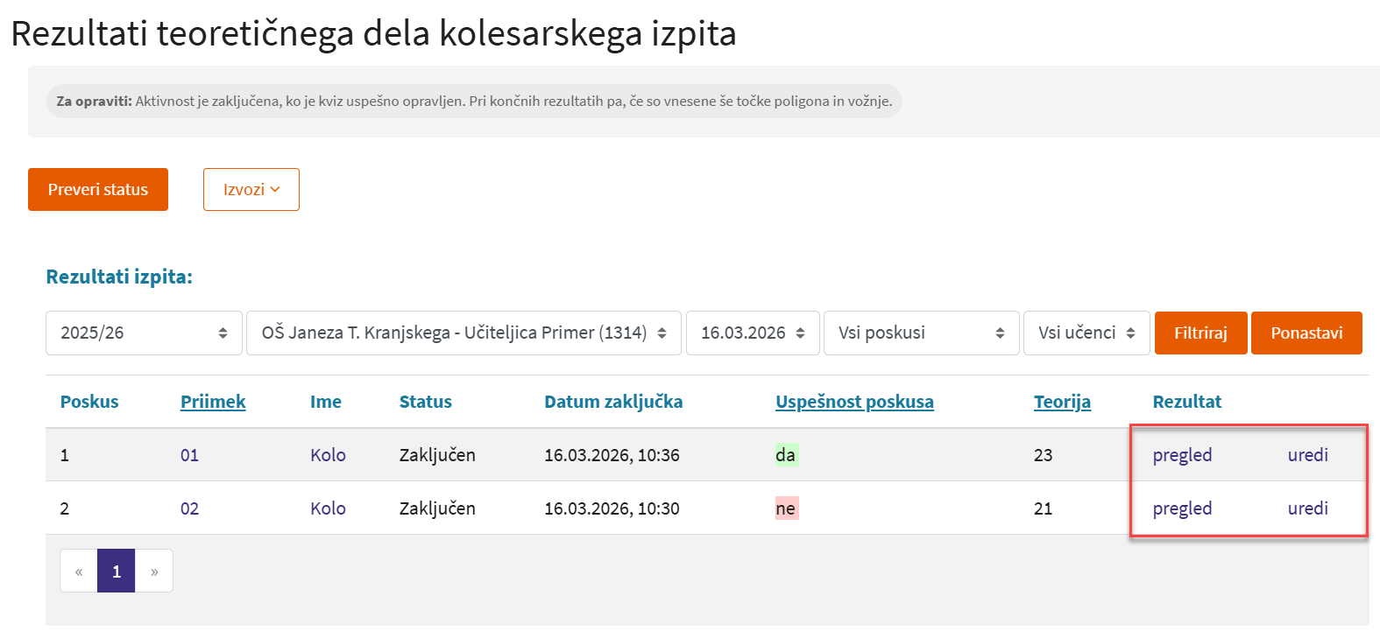
Task: Click the Kolo name in first row
Action: pyautogui.click(x=328, y=455)
